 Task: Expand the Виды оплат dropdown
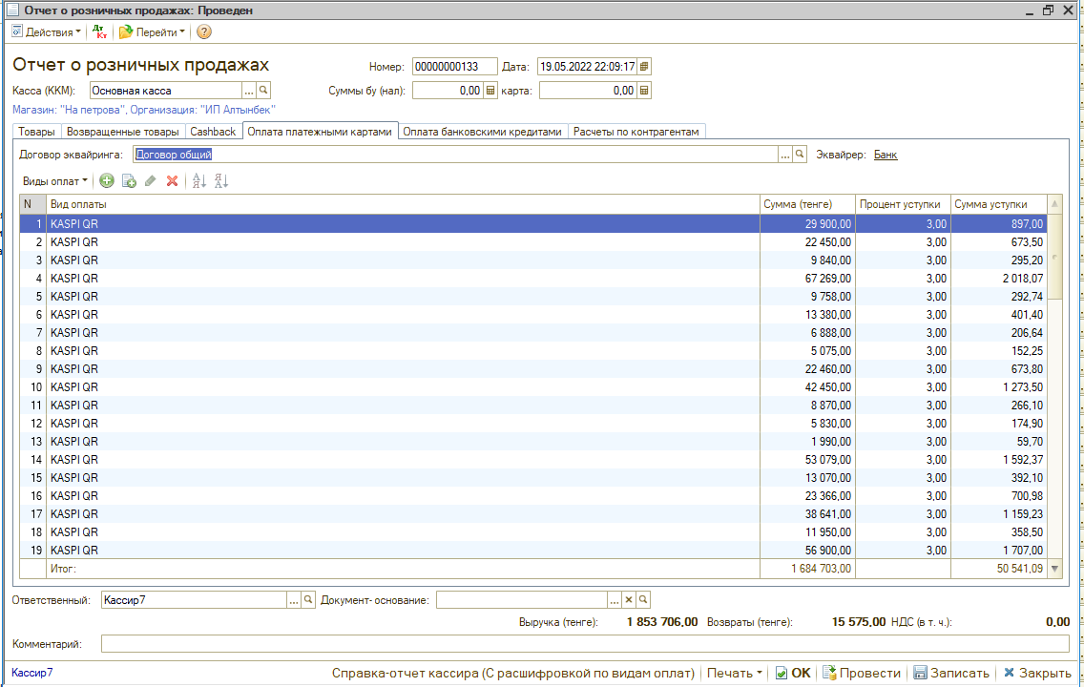click(x=54, y=180)
